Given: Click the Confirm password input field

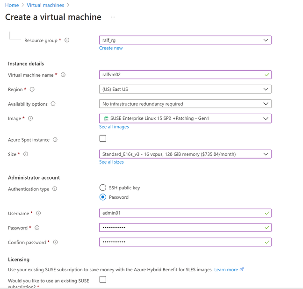Looking at the screenshot, I should point(185,242).
